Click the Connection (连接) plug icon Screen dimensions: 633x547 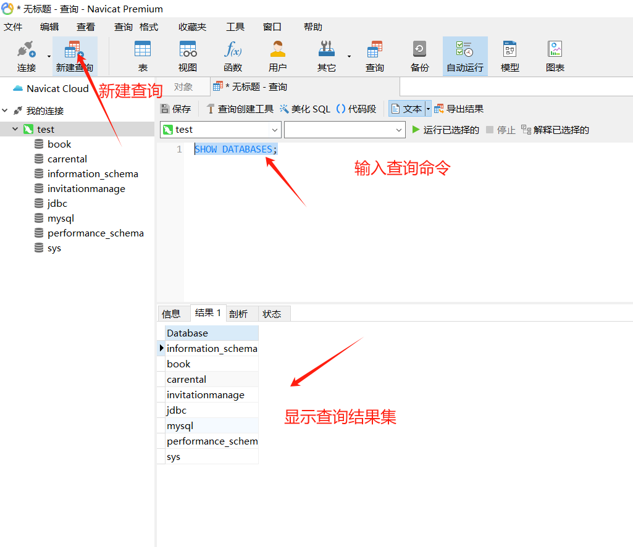tap(26, 51)
